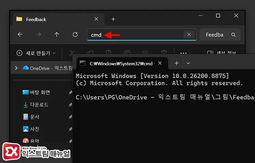This screenshot has height=163, width=255.
Task: Open 다운로드 folder in sidebar
Action: pyautogui.click(x=36, y=105)
